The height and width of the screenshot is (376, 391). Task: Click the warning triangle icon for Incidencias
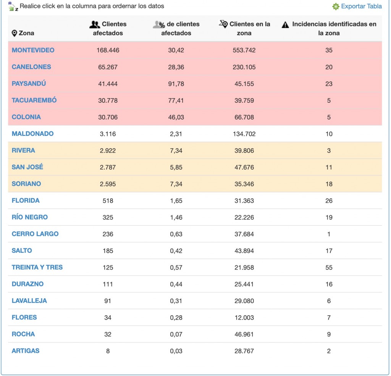(285, 25)
